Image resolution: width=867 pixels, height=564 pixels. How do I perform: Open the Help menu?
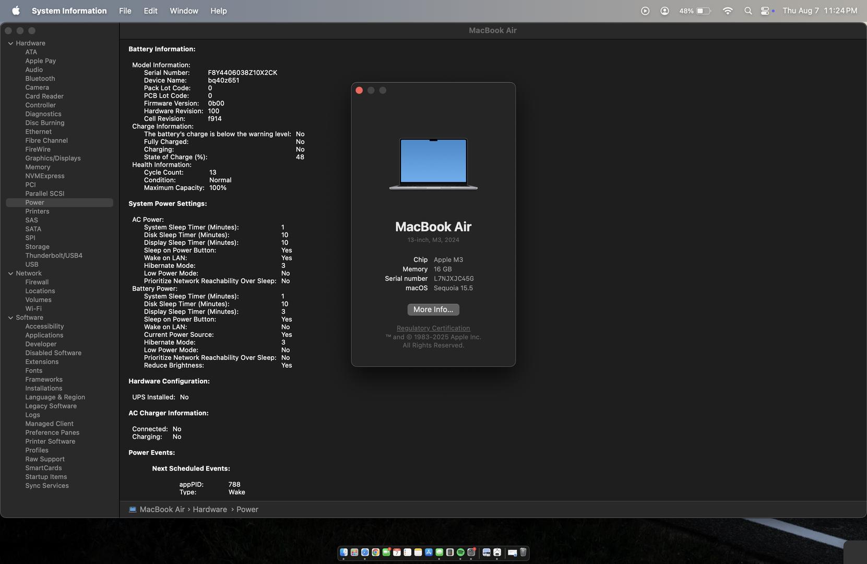(218, 10)
